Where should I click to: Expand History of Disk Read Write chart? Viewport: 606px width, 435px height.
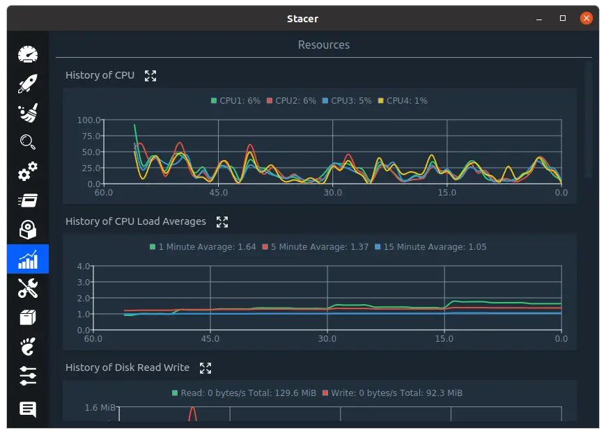(205, 367)
